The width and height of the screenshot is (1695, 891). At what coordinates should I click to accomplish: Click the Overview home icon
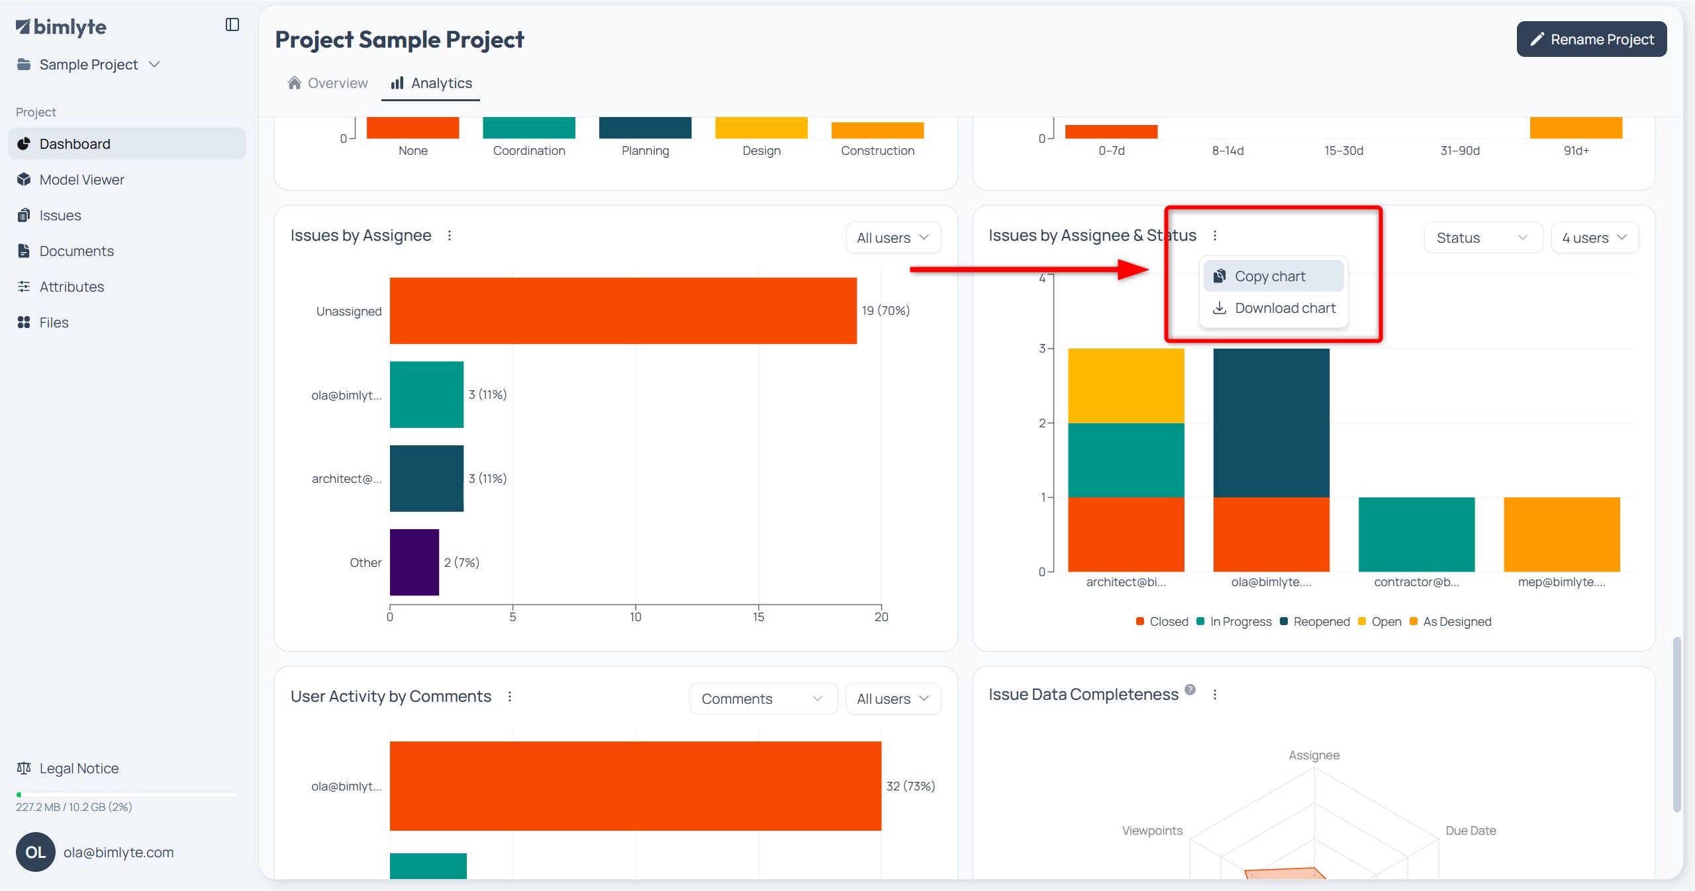pyautogui.click(x=295, y=83)
